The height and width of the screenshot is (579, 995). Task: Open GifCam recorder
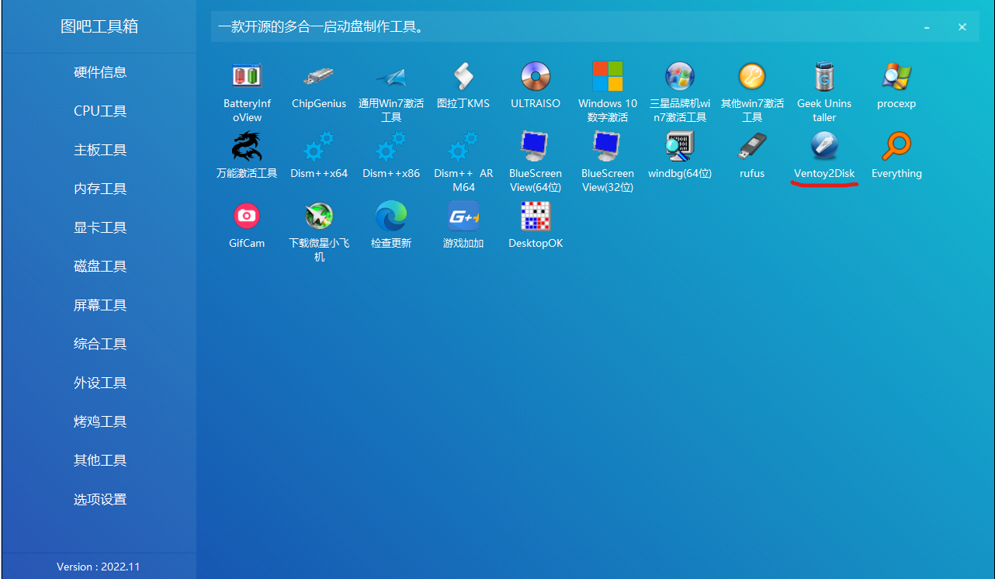pyautogui.click(x=247, y=217)
